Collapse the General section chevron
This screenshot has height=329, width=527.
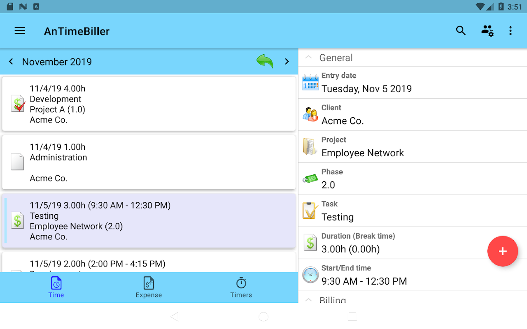308,58
